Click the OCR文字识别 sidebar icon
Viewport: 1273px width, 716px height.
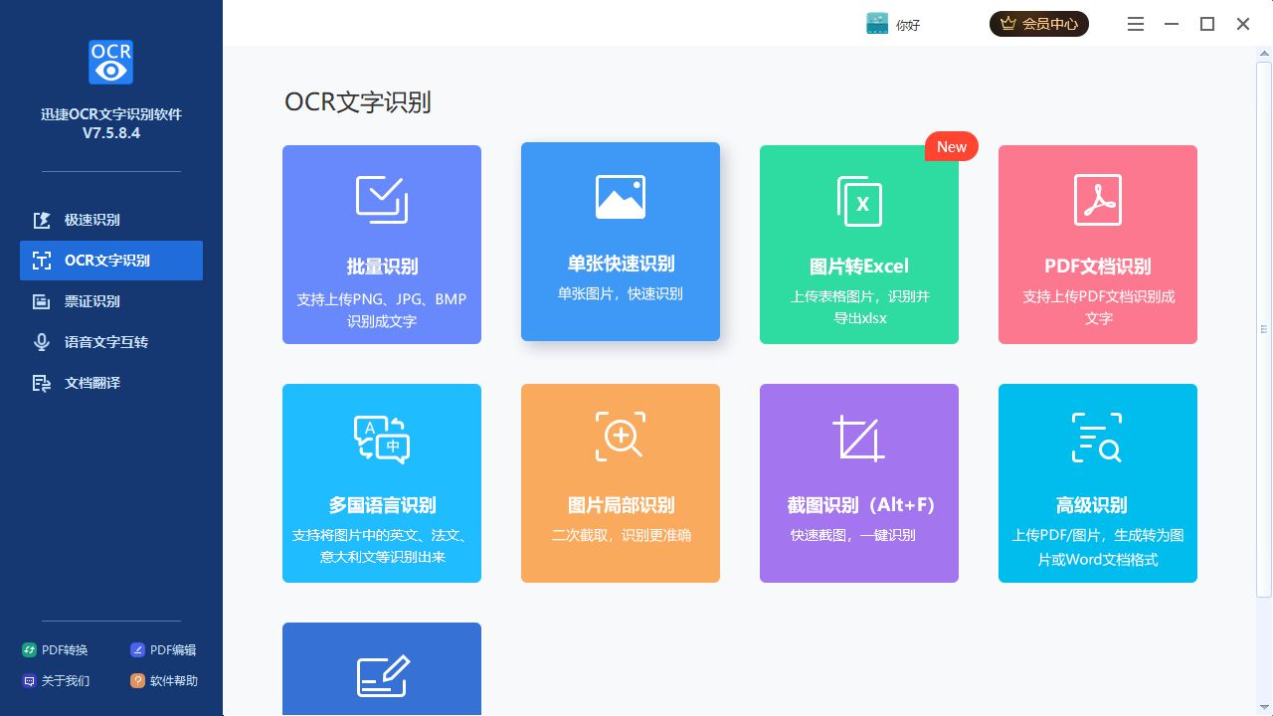click(x=42, y=261)
